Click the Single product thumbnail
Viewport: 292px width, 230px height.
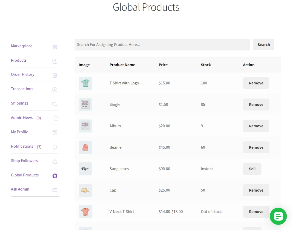(x=85, y=105)
